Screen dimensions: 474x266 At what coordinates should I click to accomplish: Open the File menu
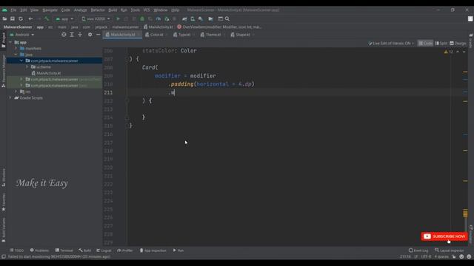point(13,10)
